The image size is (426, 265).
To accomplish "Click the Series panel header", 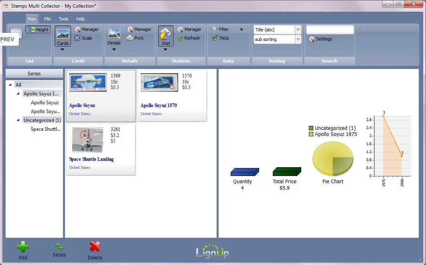I will (x=34, y=74).
